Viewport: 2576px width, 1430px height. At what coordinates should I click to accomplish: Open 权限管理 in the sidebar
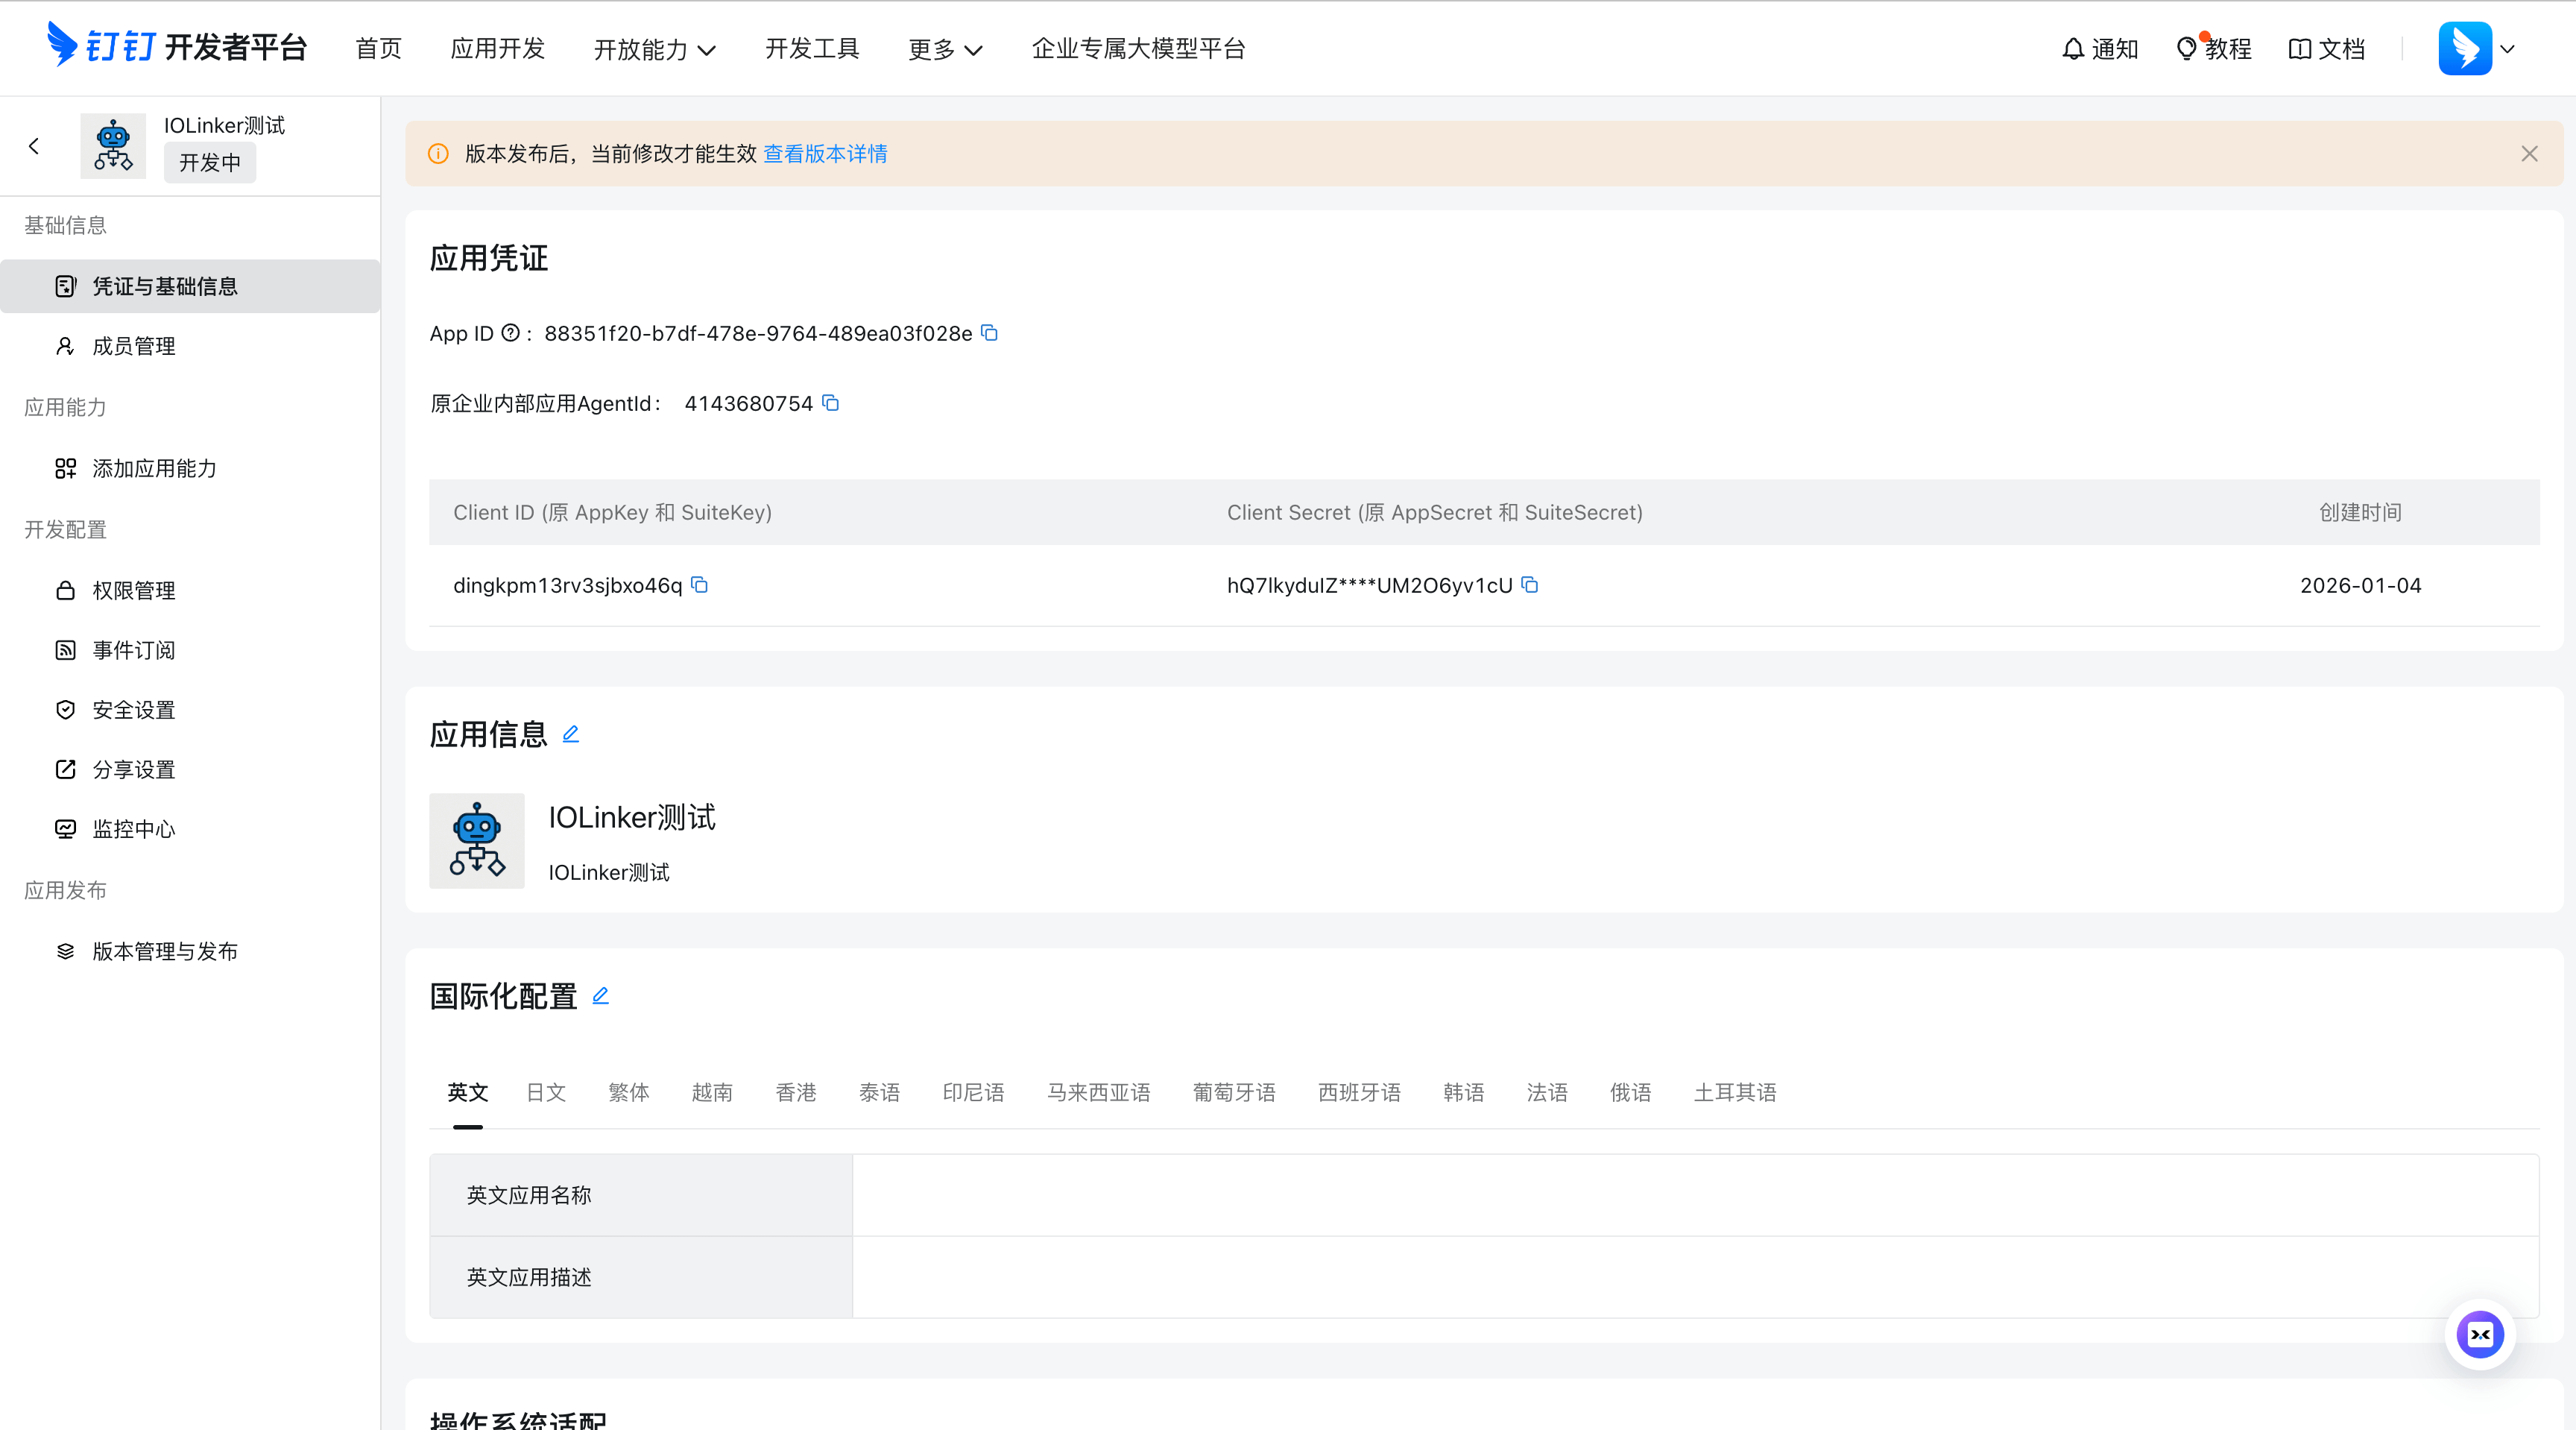(x=134, y=590)
